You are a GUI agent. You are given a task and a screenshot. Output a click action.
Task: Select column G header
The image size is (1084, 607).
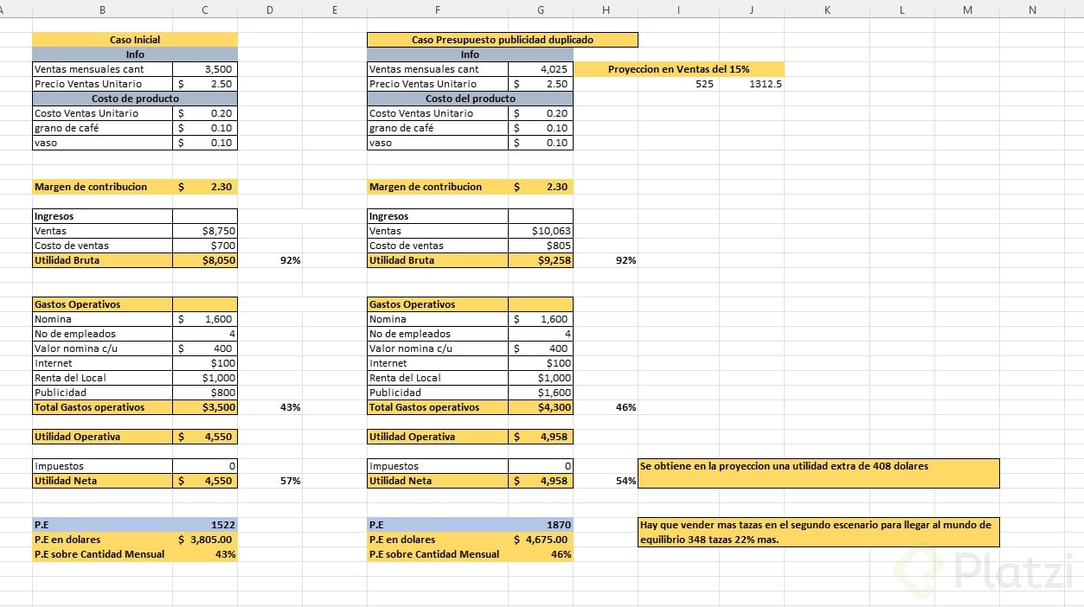tap(541, 10)
